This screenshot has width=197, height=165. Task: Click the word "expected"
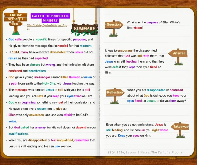(x=41, y=58)
